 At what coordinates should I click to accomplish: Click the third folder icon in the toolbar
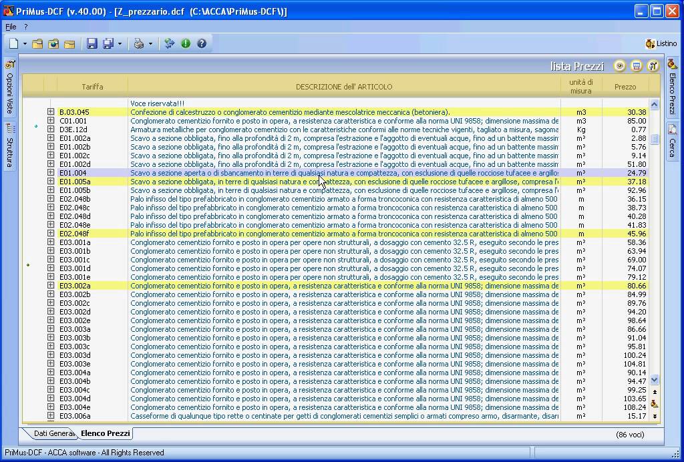coord(69,43)
